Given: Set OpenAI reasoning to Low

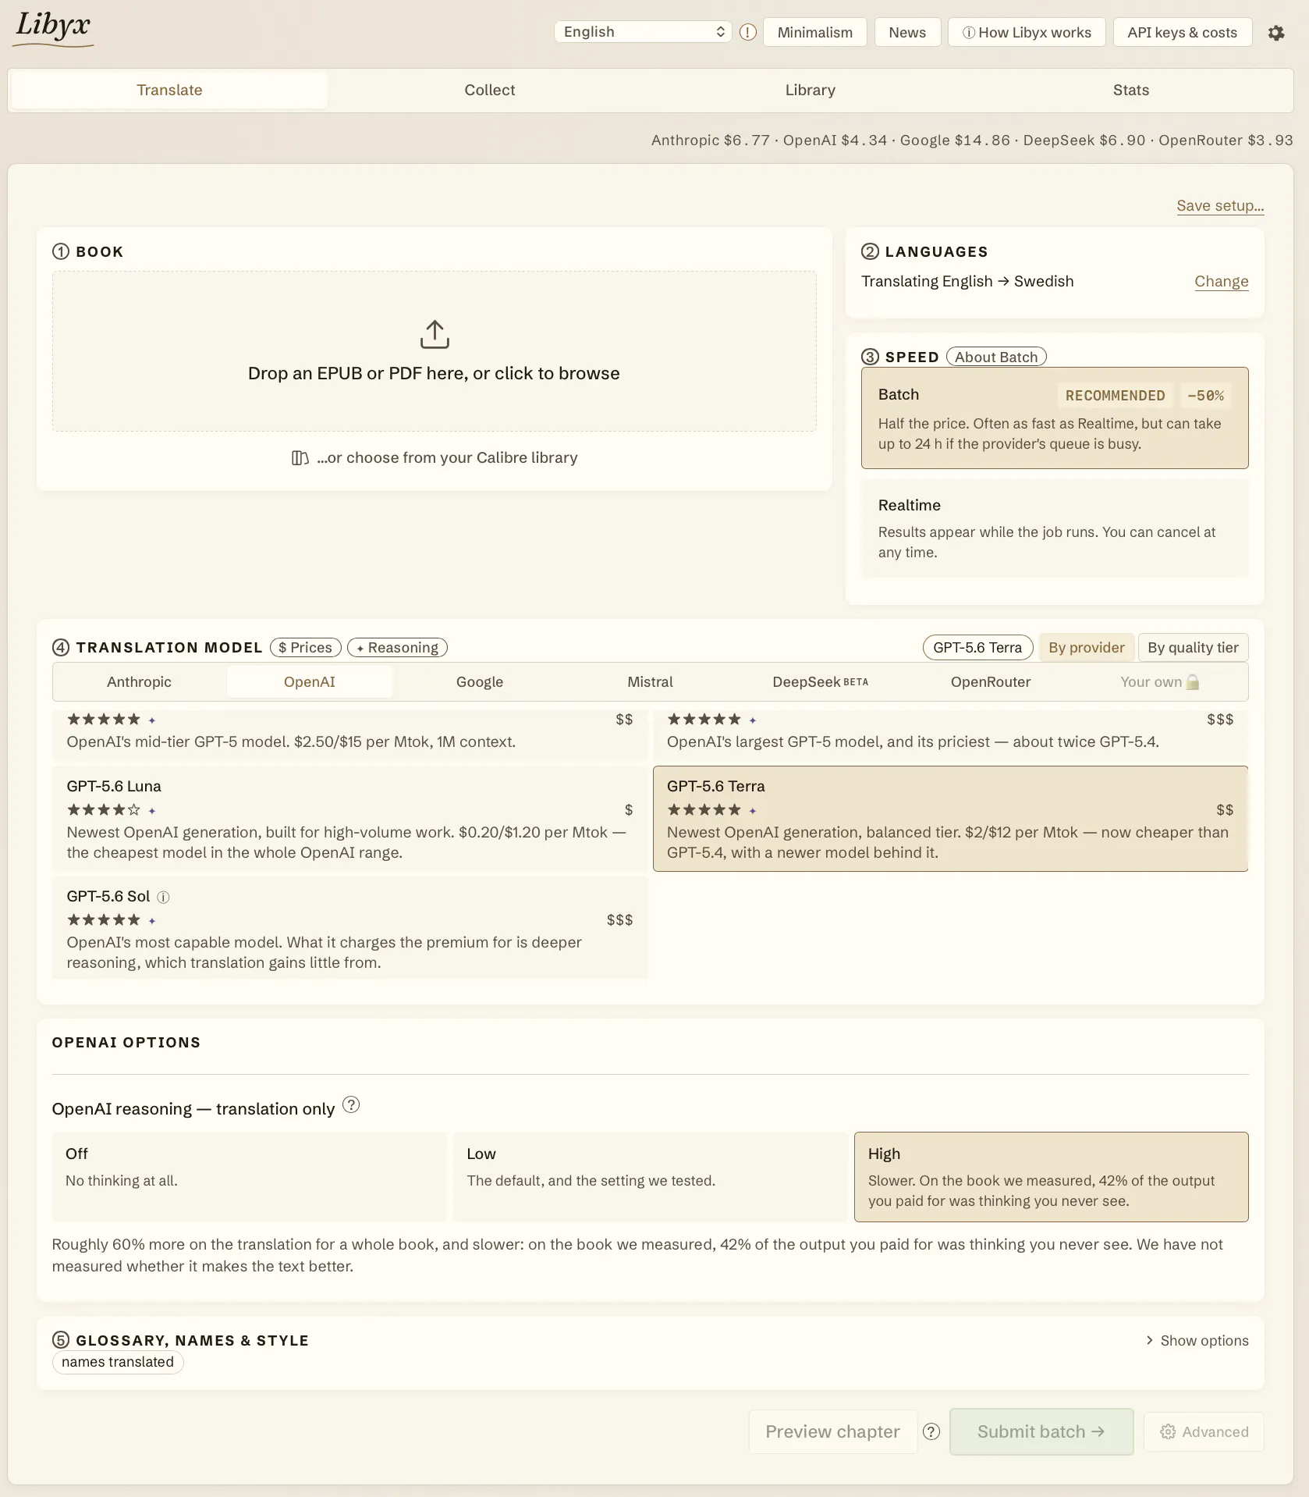Looking at the screenshot, I should [x=650, y=1176].
